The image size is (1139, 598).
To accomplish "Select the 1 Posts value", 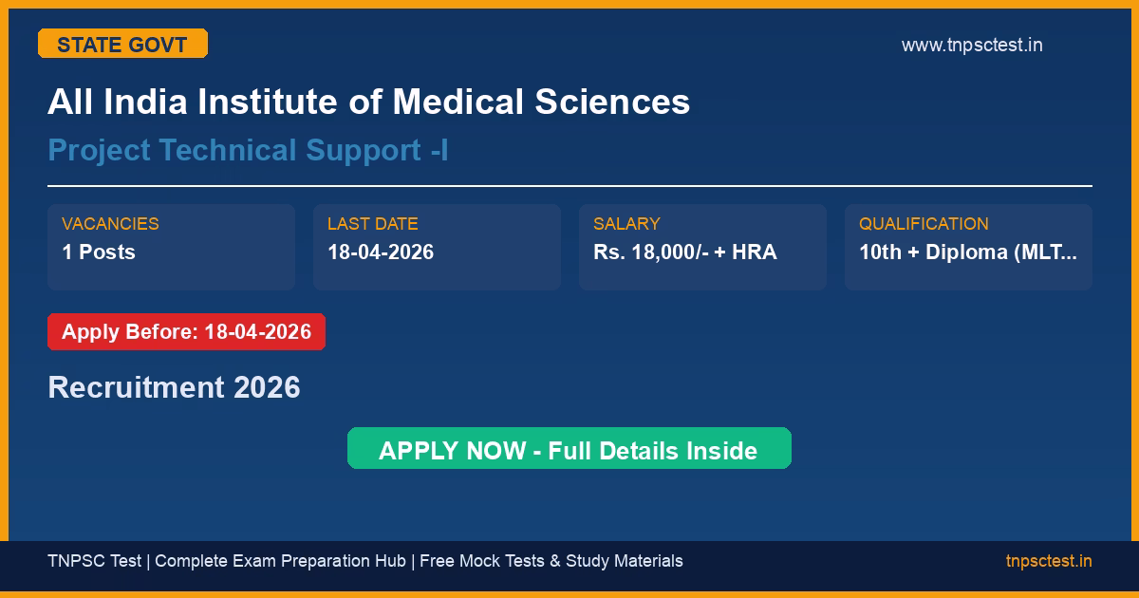I will click(x=99, y=252).
